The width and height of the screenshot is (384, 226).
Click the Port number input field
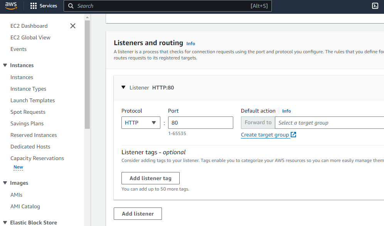pos(200,123)
